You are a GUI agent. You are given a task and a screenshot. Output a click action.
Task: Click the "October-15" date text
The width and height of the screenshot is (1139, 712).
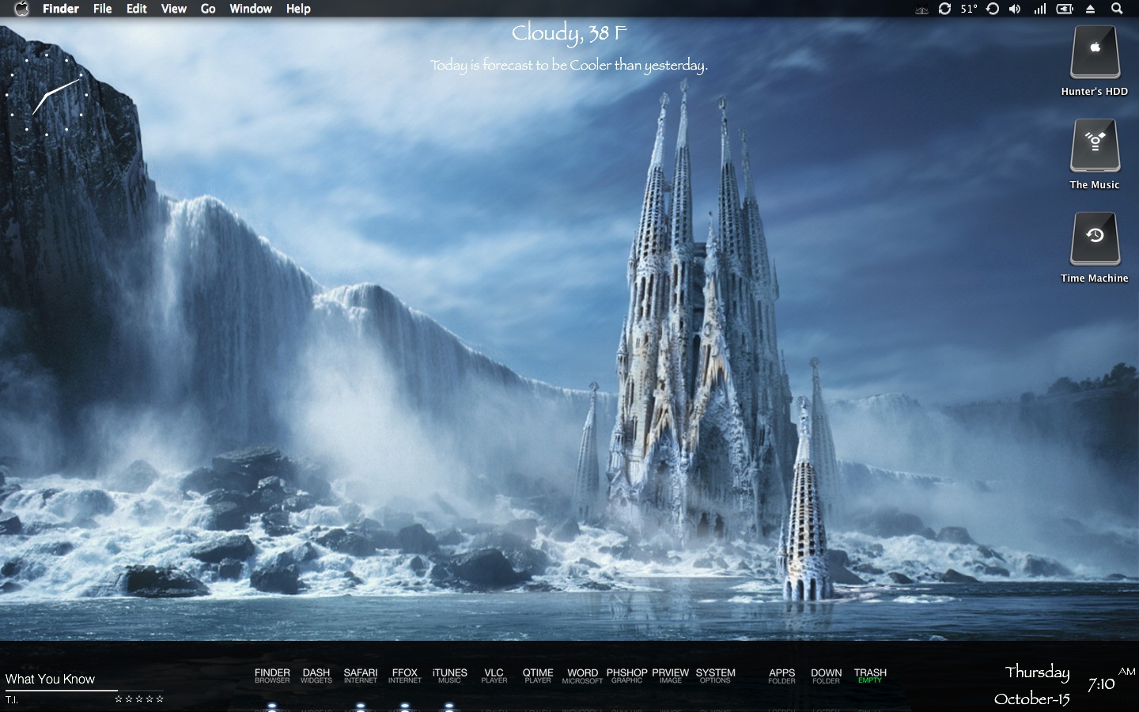point(1031,699)
